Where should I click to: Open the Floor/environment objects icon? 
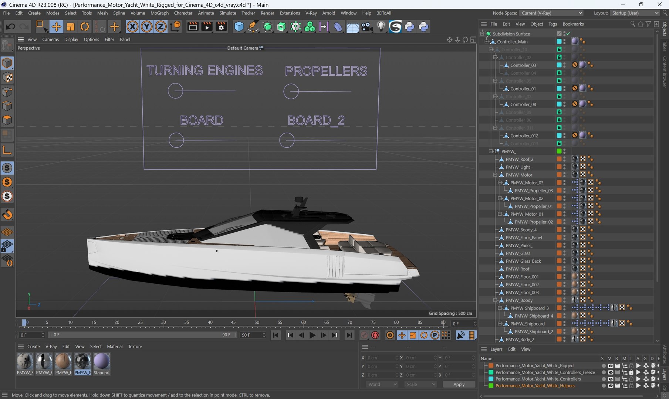click(x=352, y=27)
